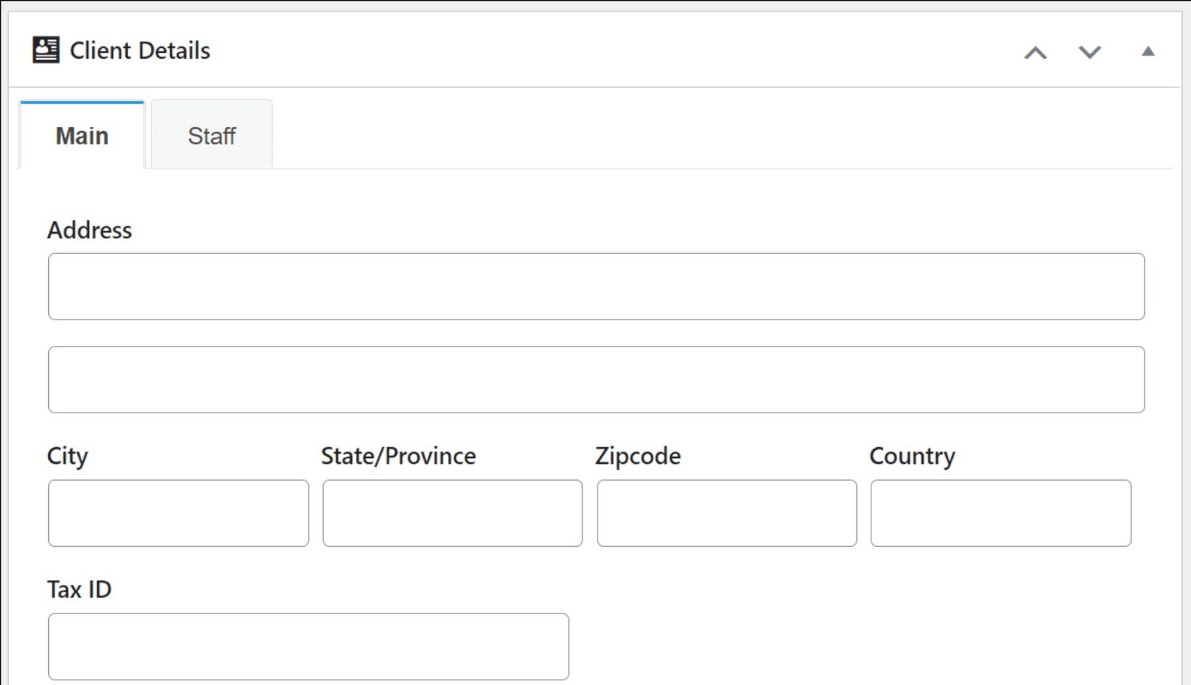Click the Country label

tap(912, 456)
